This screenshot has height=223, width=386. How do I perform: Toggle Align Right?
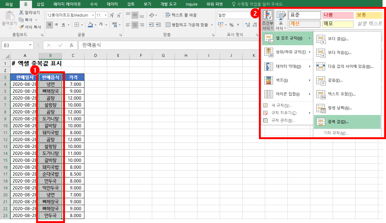(x=142, y=25)
